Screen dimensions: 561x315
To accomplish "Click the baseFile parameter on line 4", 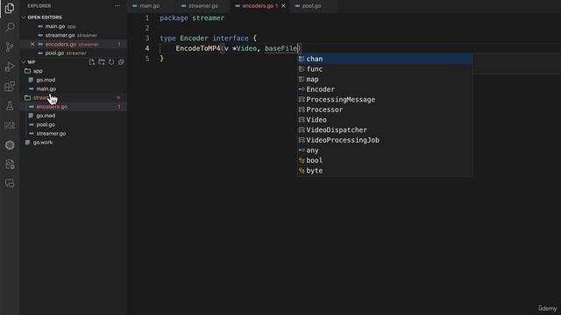I will click(x=280, y=48).
